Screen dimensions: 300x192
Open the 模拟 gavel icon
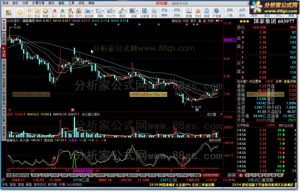71,11
